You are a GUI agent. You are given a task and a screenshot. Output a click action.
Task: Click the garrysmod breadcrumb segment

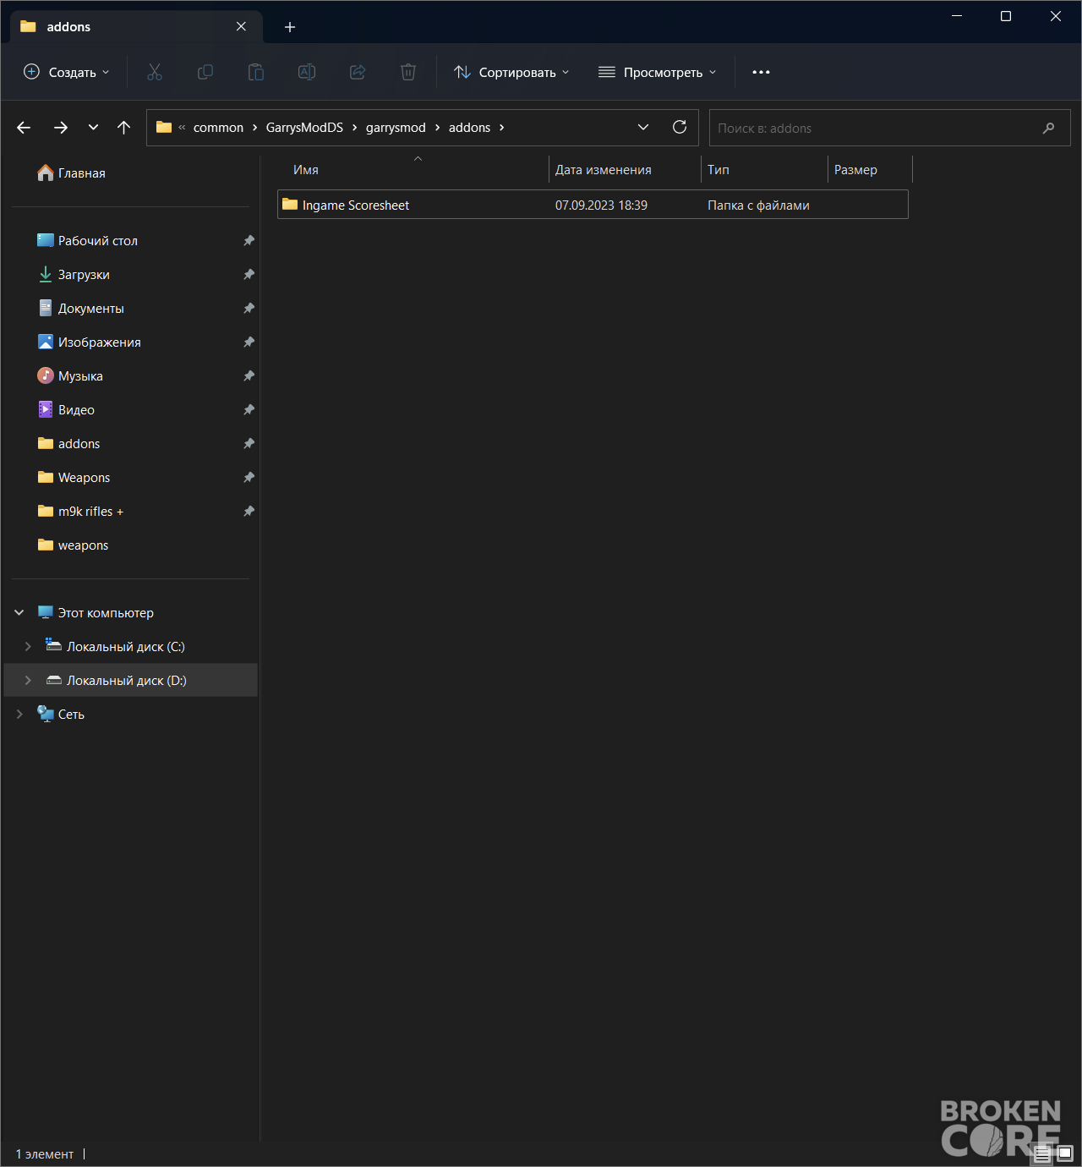tap(396, 128)
